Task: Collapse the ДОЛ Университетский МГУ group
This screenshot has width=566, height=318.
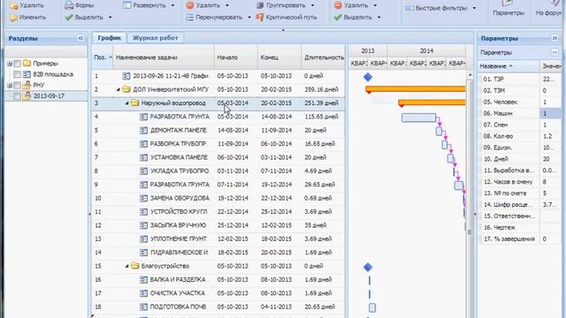Action: click(x=119, y=89)
